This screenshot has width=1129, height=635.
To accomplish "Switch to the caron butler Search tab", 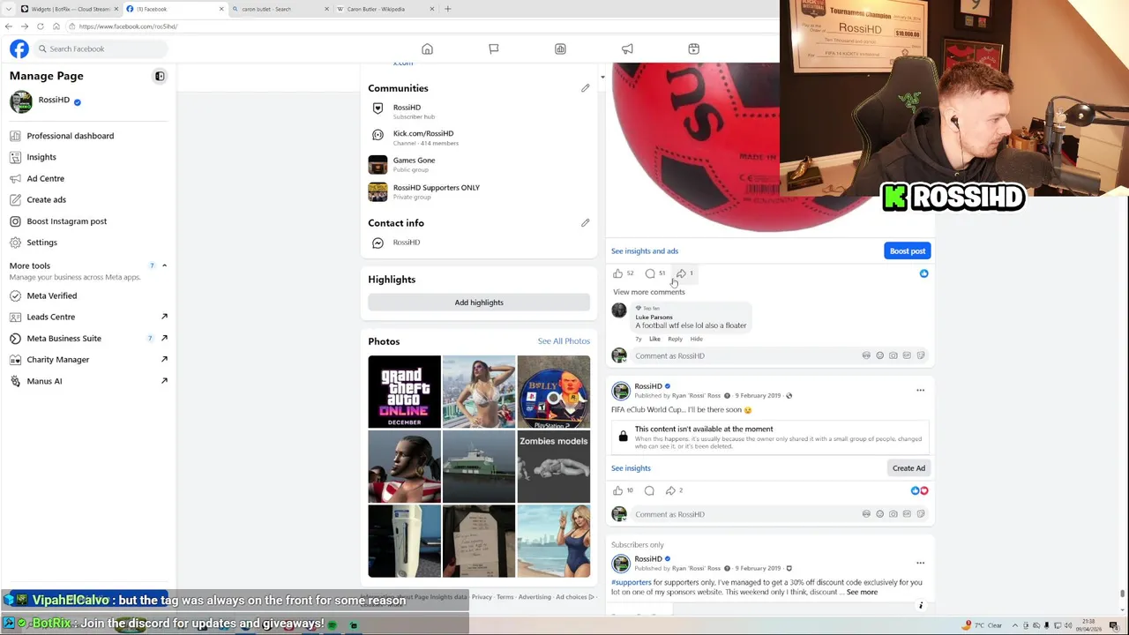I will tap(278, 9).
